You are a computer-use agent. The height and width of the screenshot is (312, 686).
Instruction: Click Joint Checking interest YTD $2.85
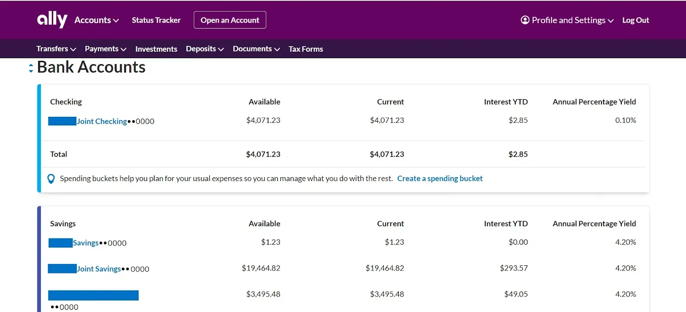click(x=518, y=120)
